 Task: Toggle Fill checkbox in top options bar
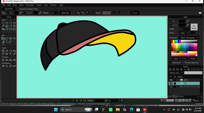pyautogui.click(x=8, y=13)
